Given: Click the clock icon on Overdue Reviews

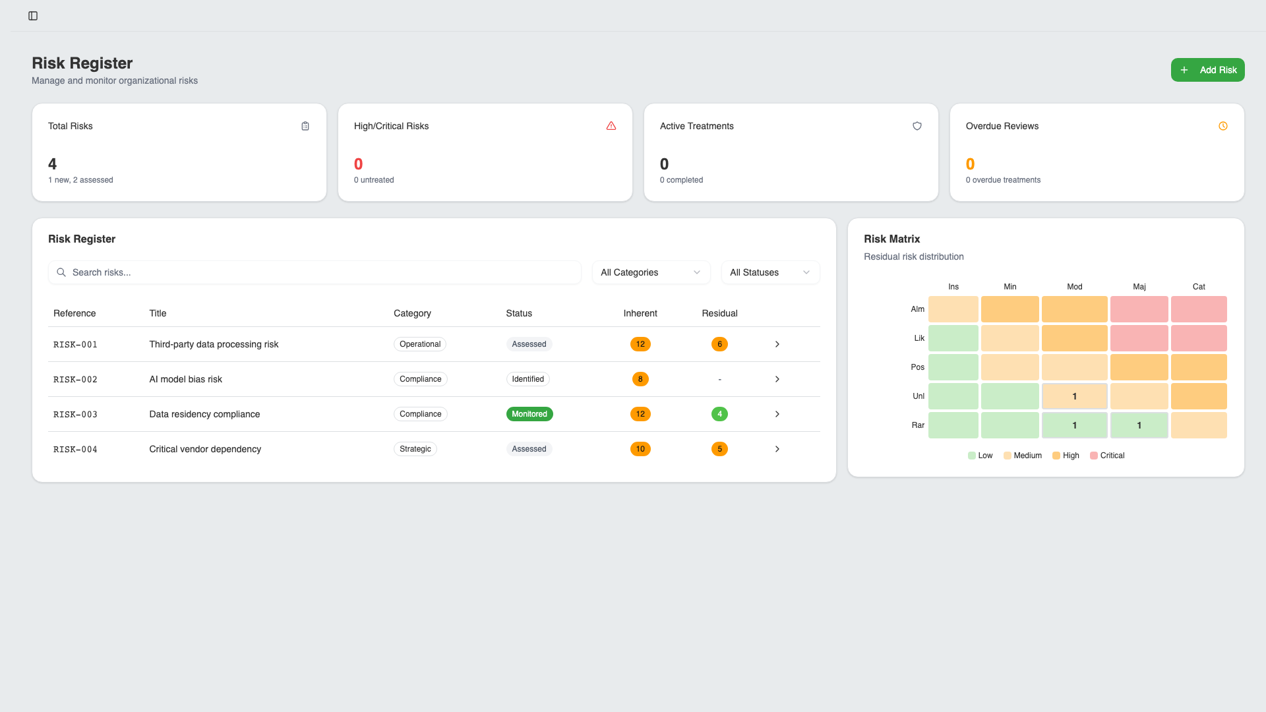Looking at the screenshot, I should pyautogui.click(x=1223, y=126).
